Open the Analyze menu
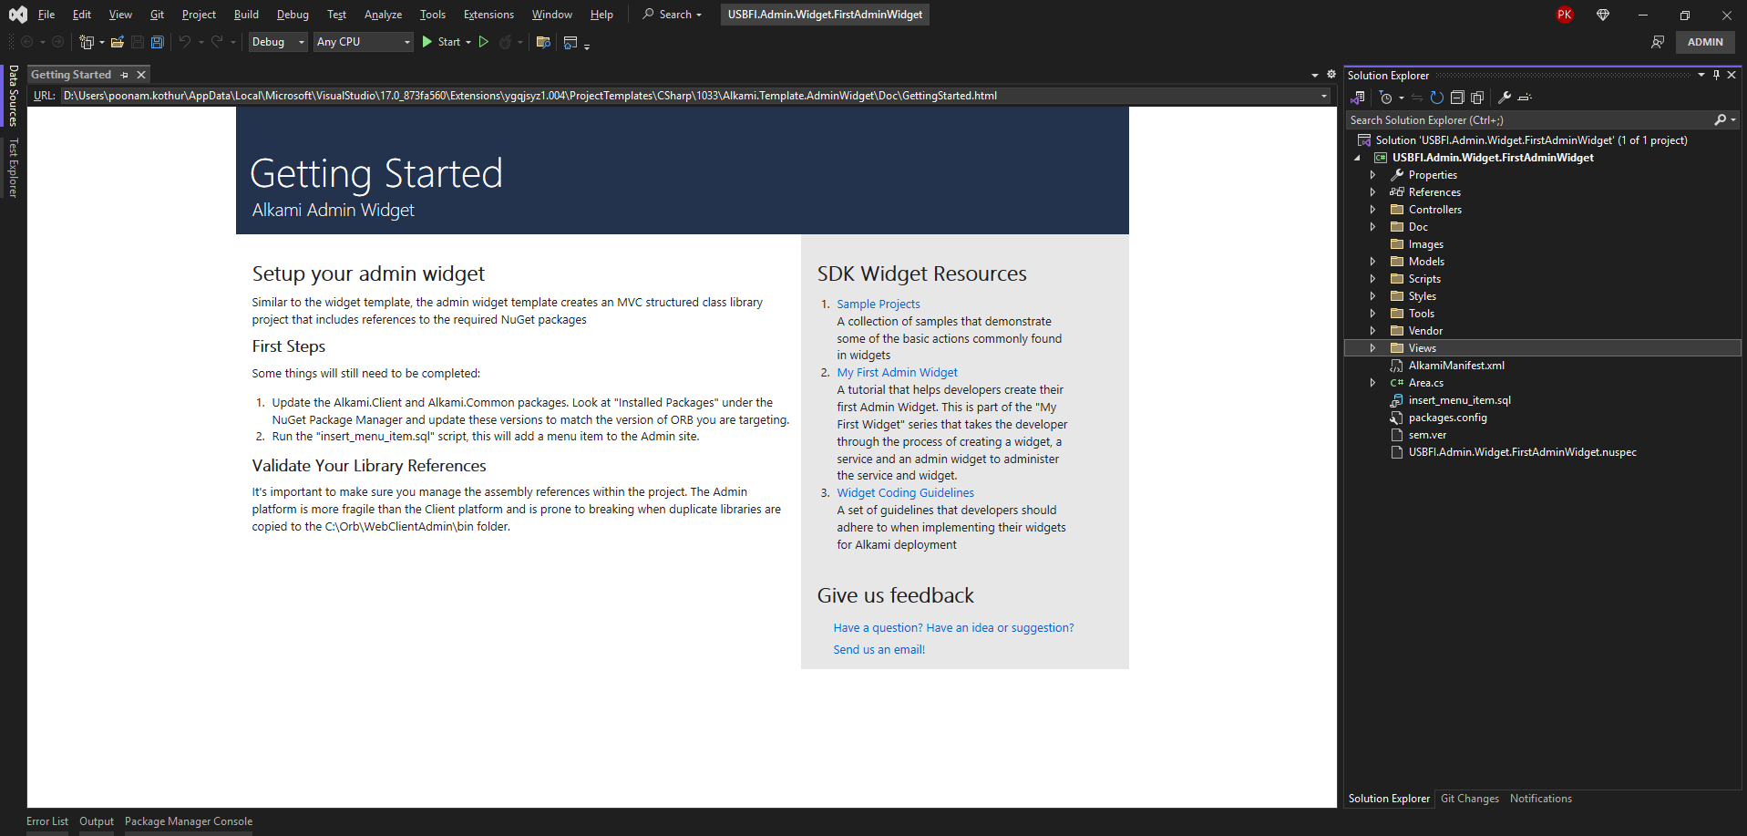 (383, 15)
